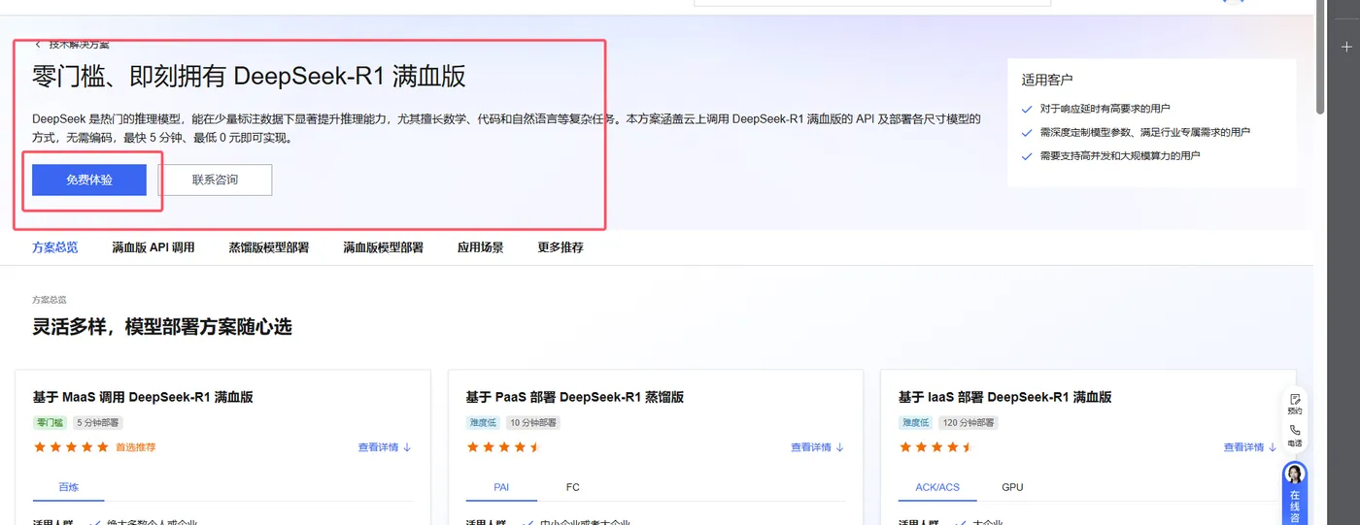Click the search field at the top
1360x525 pixels.
click(872, 3)
